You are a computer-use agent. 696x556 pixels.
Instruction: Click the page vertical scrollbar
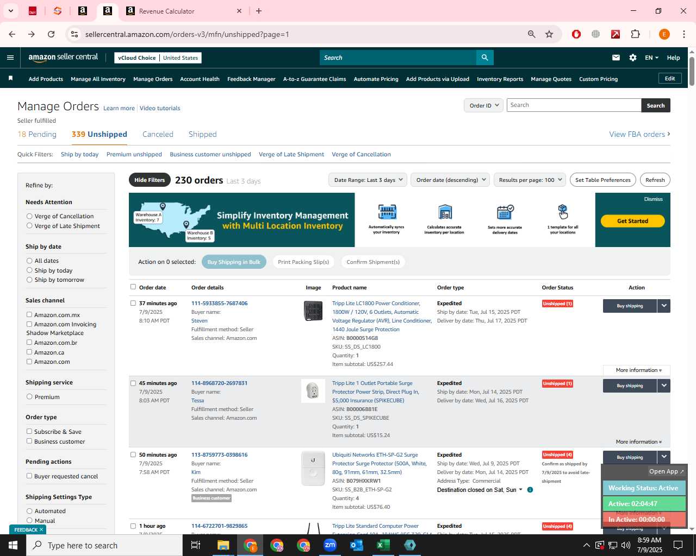[692, 71]
